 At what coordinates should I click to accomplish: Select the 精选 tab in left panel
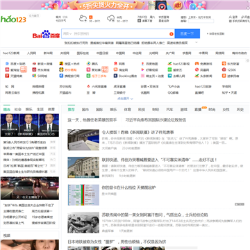click(x=7, y=109)
